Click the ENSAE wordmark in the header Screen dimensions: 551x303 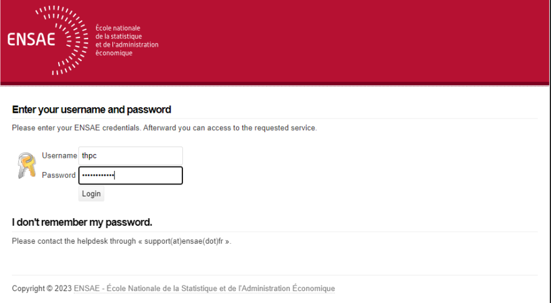31,40
